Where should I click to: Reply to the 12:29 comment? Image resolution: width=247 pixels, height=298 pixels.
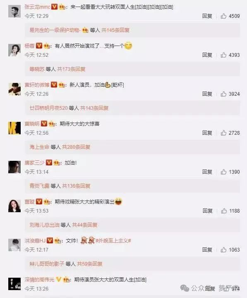click(x=207, y=16)
